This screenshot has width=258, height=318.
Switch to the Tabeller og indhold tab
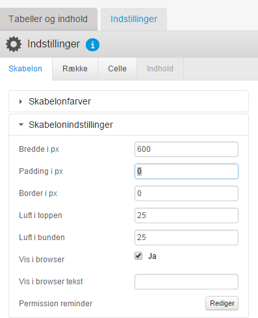click(48, 19)
